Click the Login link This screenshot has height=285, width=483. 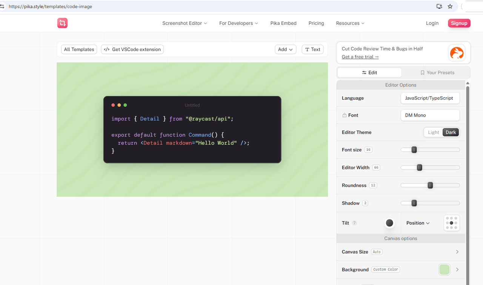pos(432,23)
